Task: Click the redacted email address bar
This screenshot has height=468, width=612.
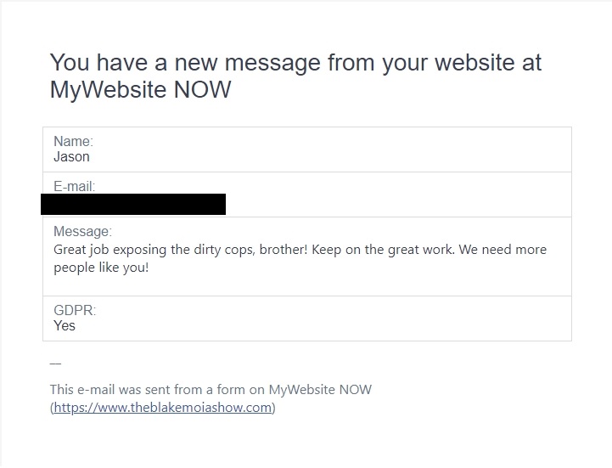Action: click(133, 204)
